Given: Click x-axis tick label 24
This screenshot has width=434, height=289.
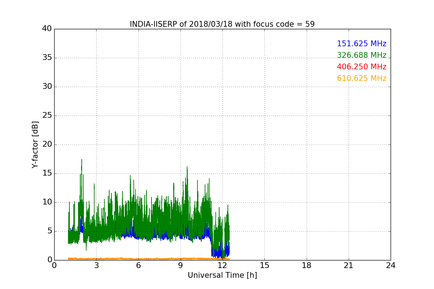Looking at the screenshot, I should click(391, 265).
